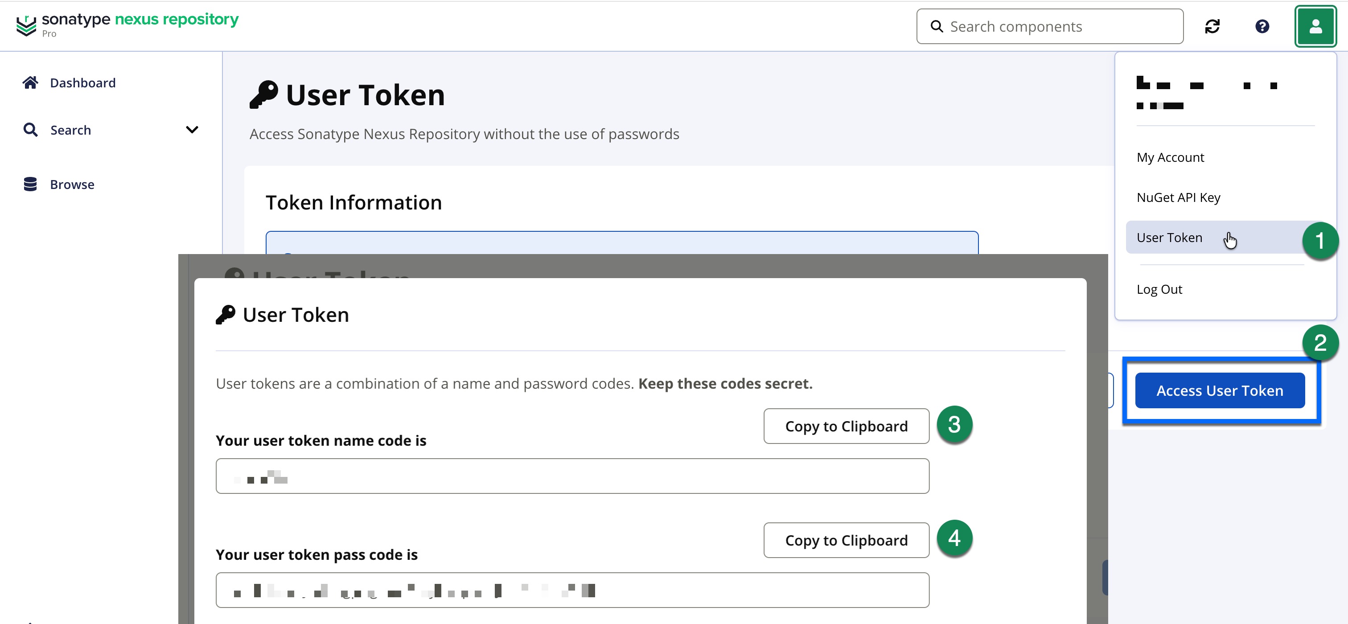
Task: Click the magnifier icon next to Search sidebar item
Action: [30, 129]
